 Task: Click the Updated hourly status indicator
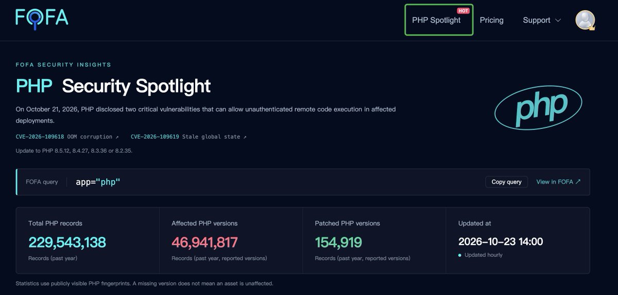[x=480, y=255]
